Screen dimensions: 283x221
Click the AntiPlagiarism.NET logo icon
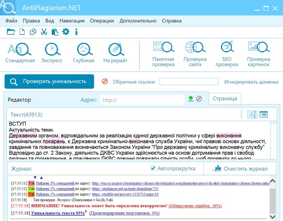[x=8, y=8]
